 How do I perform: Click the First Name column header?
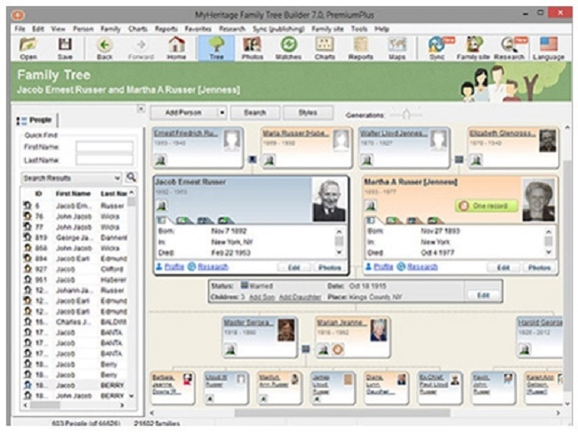[73, 194]
